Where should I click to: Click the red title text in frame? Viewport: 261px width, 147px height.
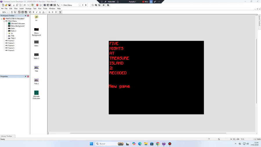pyautogui.click(x=119, y=58)
